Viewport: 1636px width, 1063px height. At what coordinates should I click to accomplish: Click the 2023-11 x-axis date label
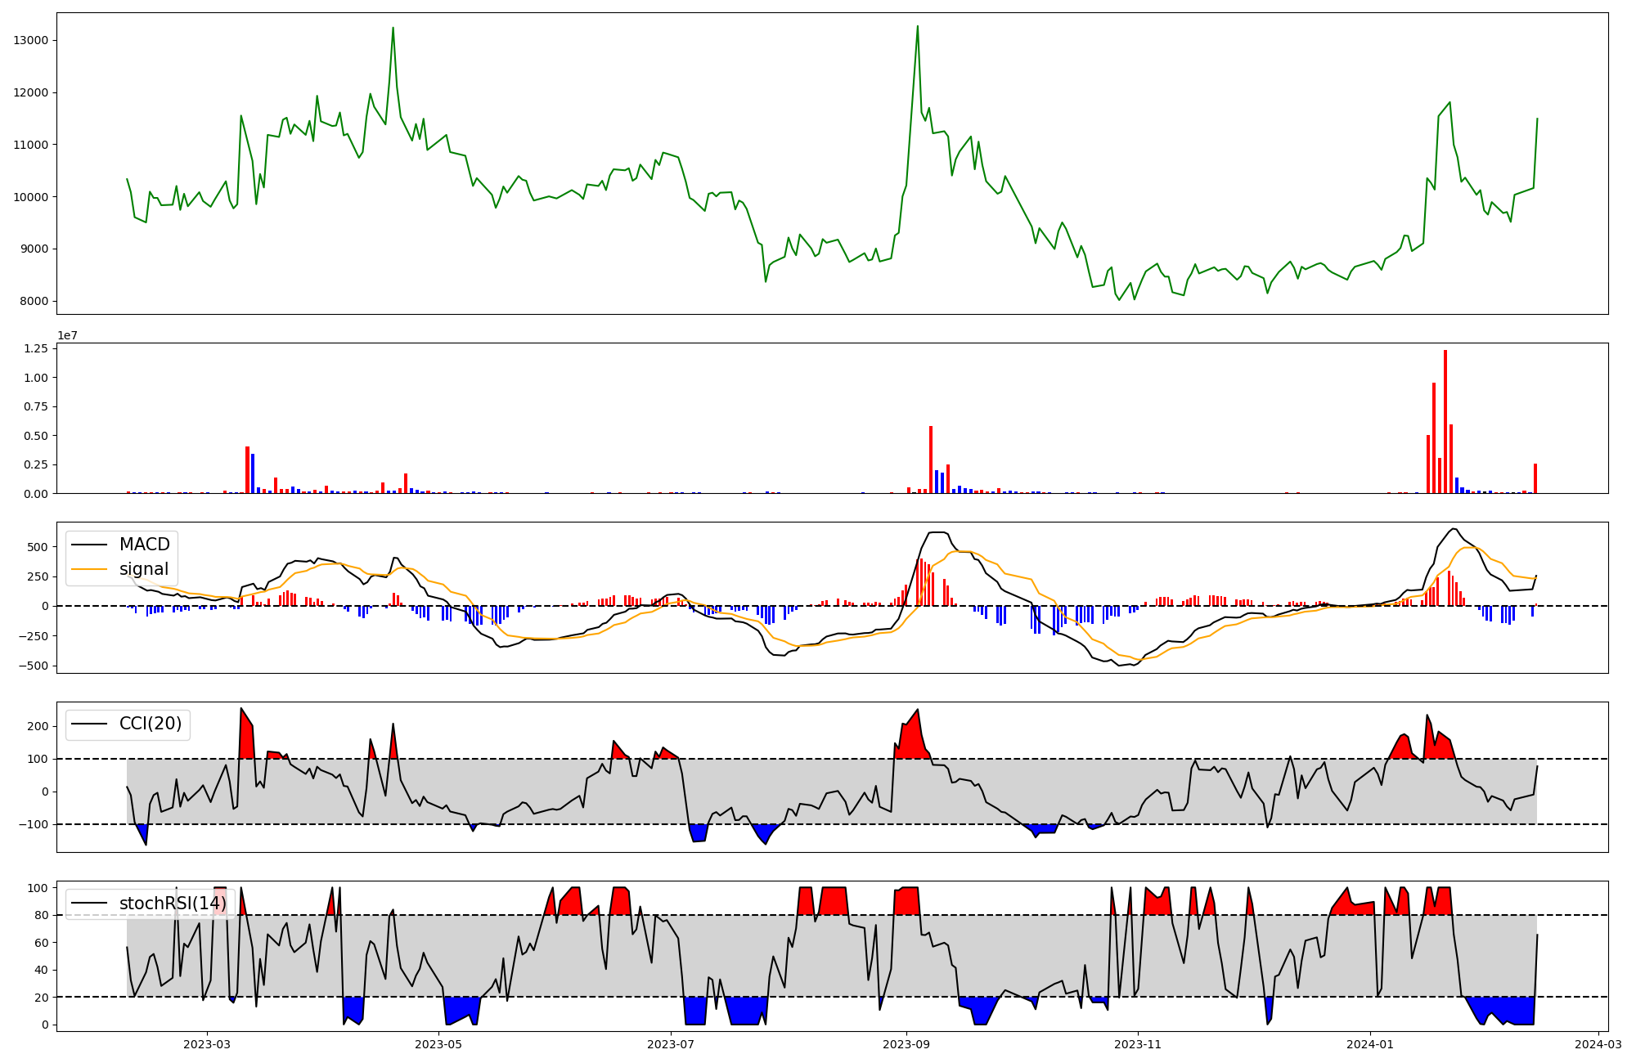[x=1138, y=1044]
